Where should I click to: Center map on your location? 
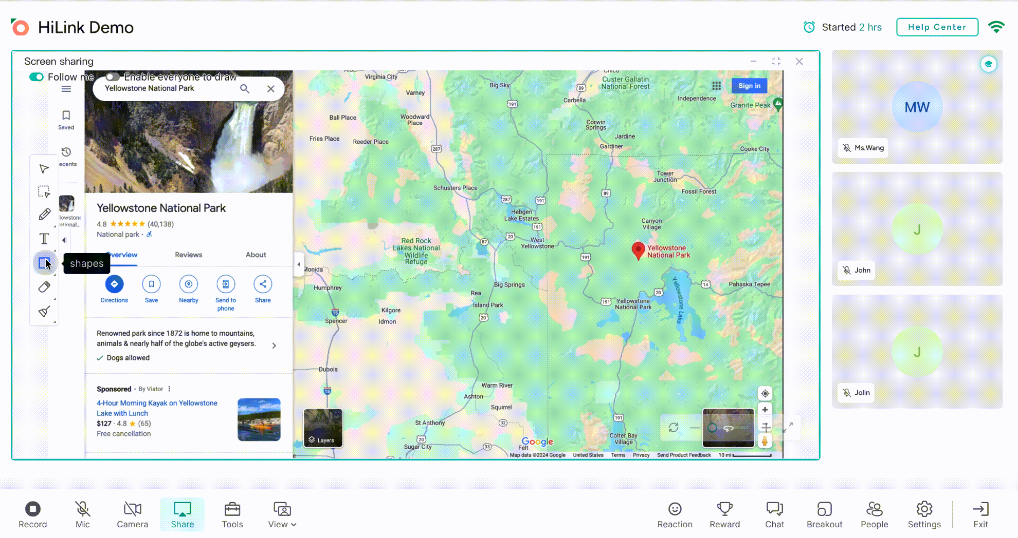(x=765, y=393)
